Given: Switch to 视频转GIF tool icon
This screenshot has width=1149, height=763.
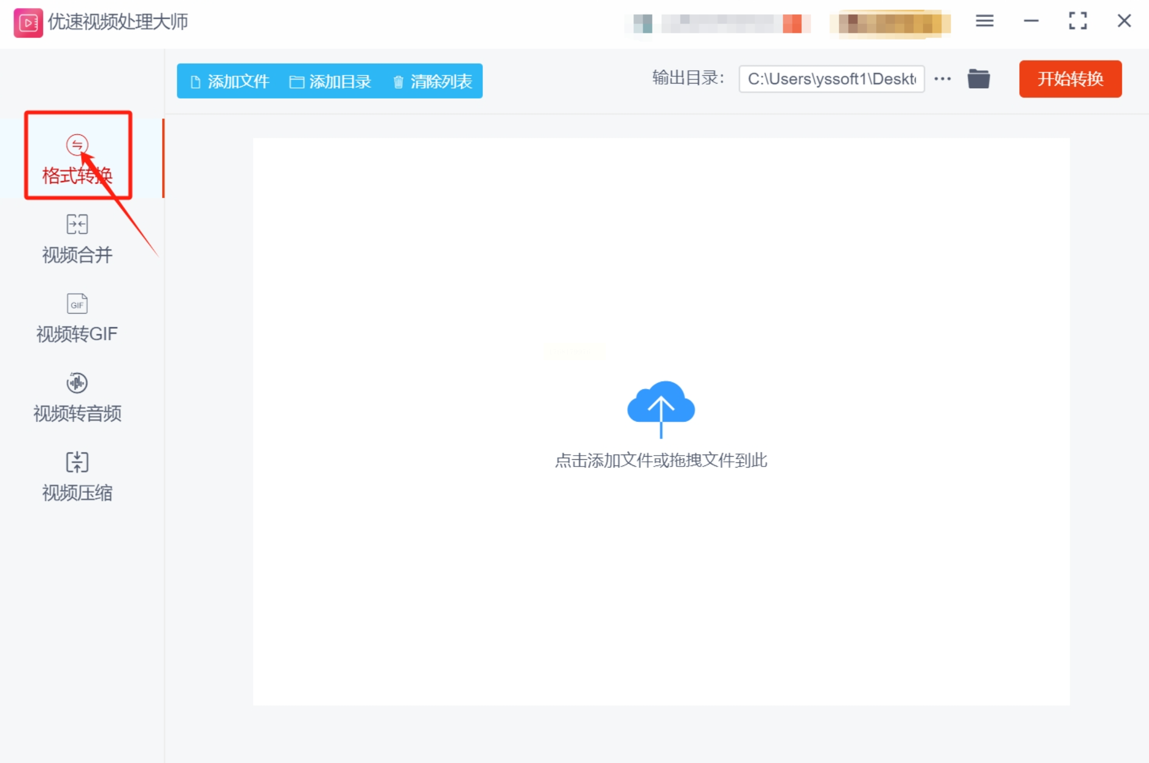Looking at the screenshot, I should tap(77, 304).
